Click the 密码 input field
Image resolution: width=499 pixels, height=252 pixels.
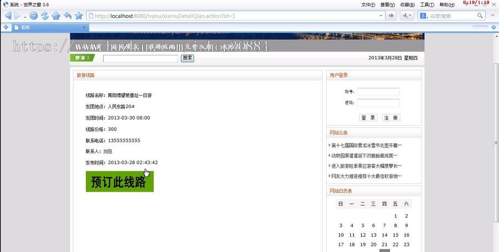(378, 103)
